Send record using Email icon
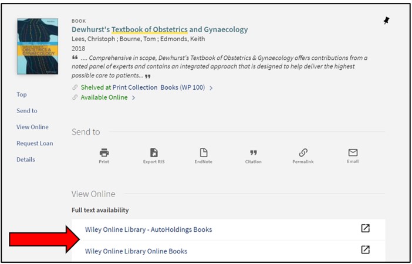412x264 pixels. pos(353,153)
